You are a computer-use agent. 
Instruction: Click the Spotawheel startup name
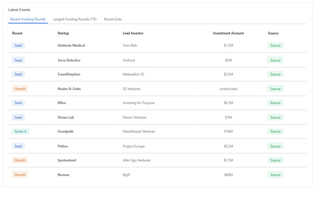tap(67, 160)
